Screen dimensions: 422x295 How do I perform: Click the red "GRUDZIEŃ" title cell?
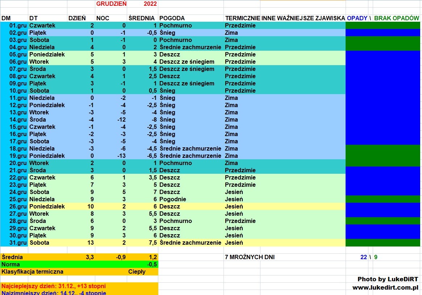pos(111,4)
